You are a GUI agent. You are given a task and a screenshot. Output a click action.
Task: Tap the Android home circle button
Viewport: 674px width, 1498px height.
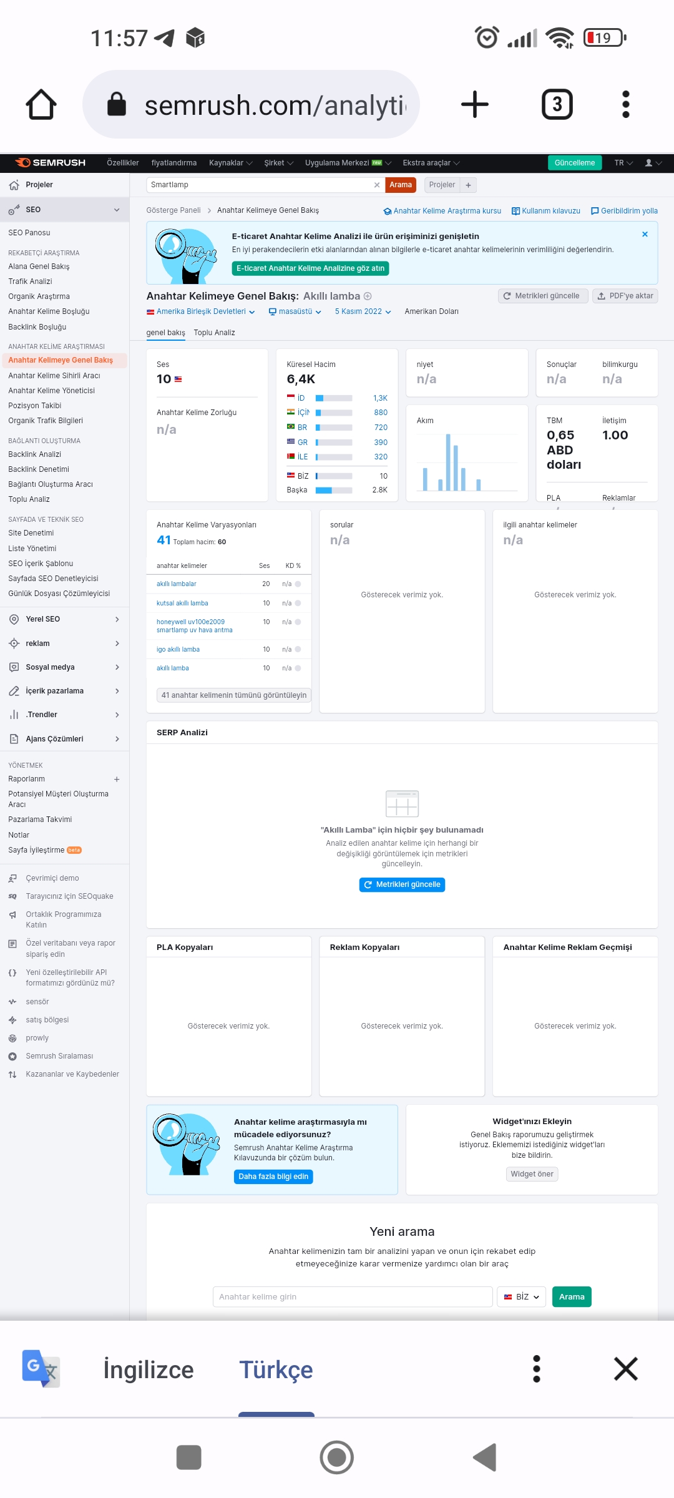pyautogui.click(x=337, y=1457)
